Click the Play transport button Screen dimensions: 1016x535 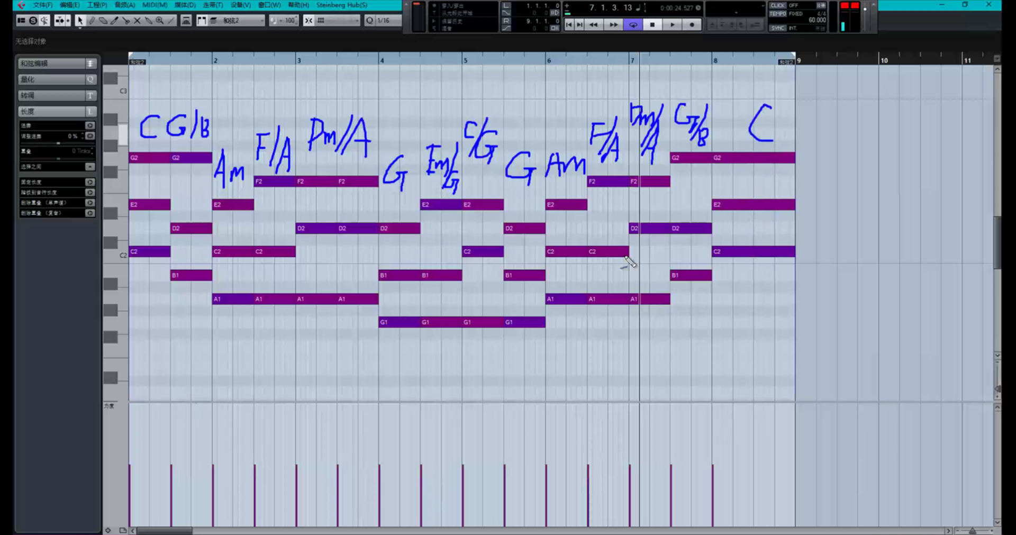tap(672, 24)
